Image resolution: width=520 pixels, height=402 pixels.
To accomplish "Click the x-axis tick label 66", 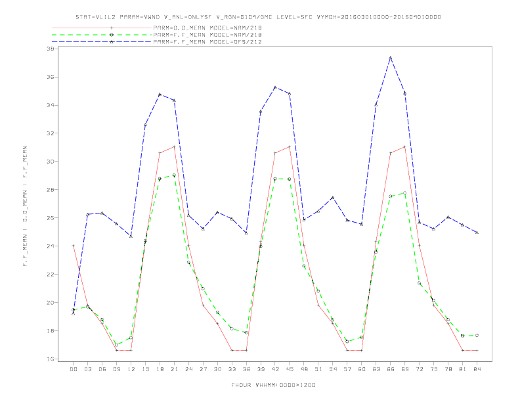I will click(x=391, y=369).
